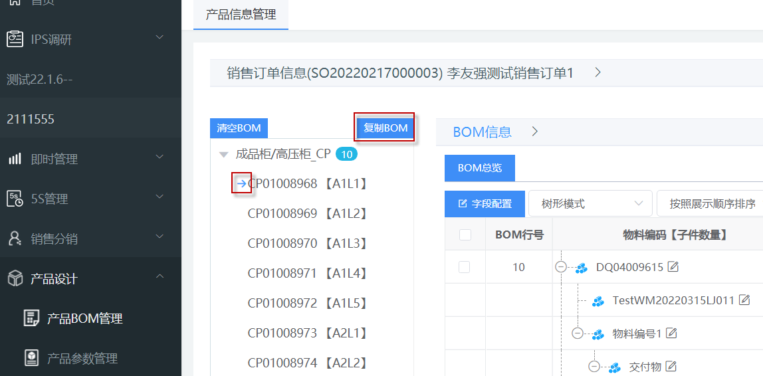The image size is (763, 376).
Task: Click the 复制BOM button
Action: [x=385, y=128]
